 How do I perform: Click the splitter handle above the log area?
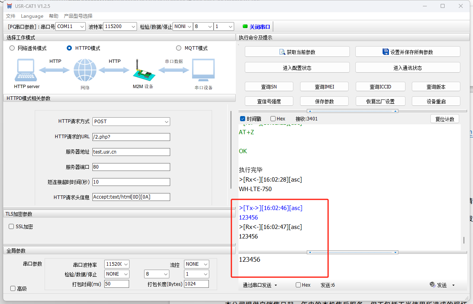pos(352,111)
